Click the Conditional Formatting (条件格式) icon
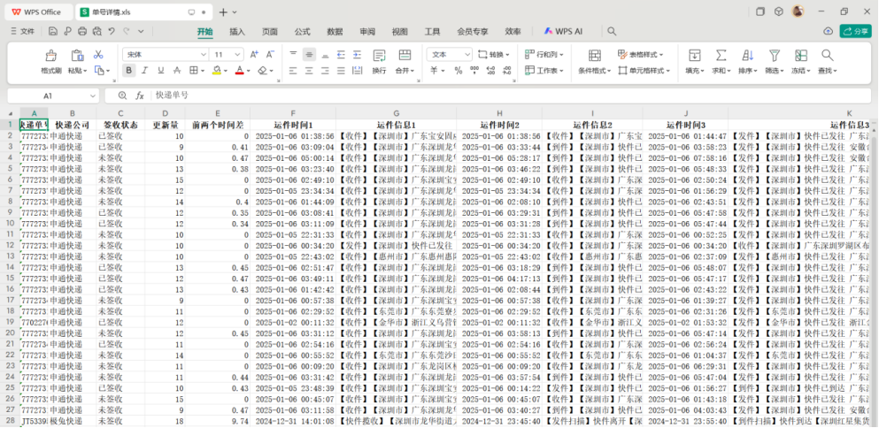 (x=595, y=56)
